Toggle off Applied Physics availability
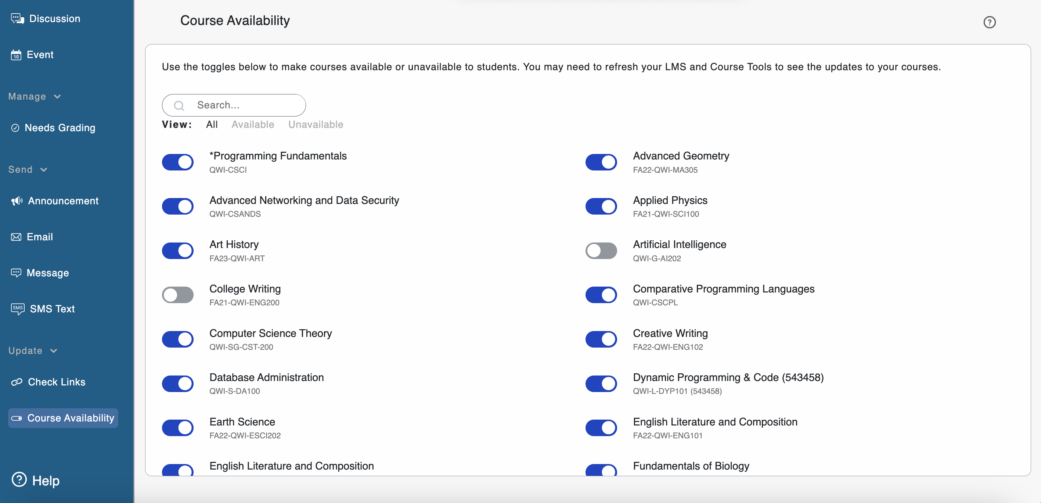The width and height of the screenshot is (1041, 503). tap(601, 206)
